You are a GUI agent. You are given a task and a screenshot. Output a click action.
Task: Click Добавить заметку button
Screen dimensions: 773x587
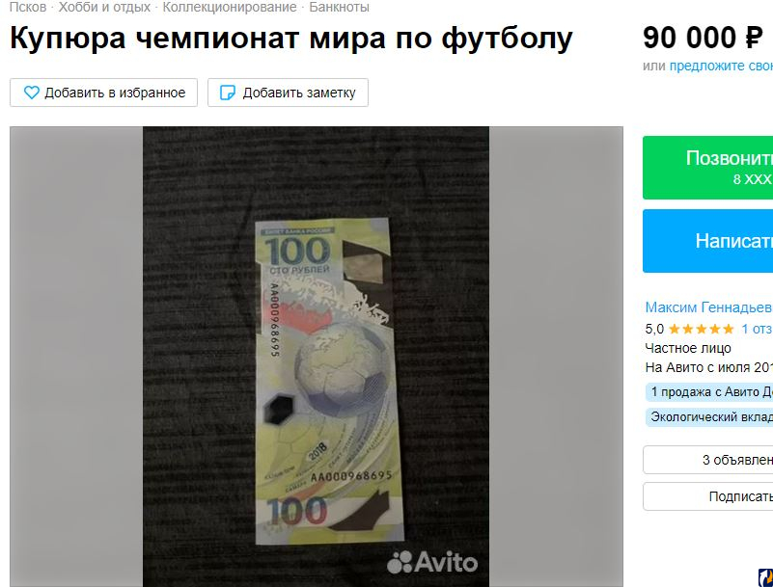288,93
